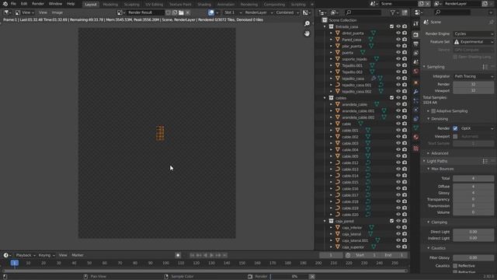Exclude Entrada_casa collection via its checkbox
Image resolution: width=497 pixels, height=280 pixels.
click(x=391, y=26)
